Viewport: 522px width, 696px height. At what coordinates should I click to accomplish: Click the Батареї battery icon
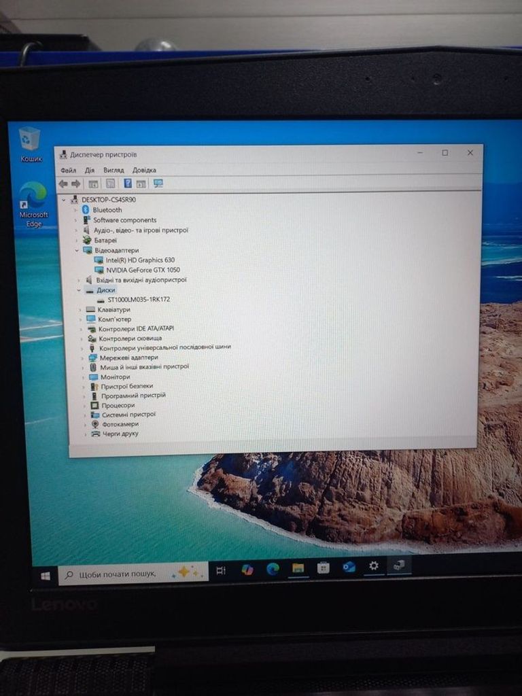point(87,240)
